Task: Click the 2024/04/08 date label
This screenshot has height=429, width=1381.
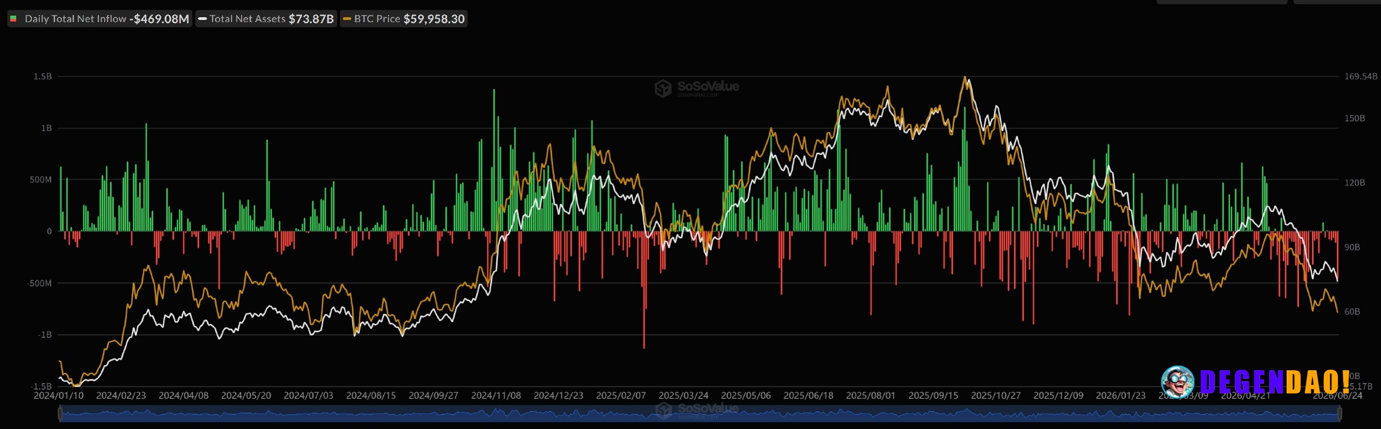Action: (x=183, y=396)
